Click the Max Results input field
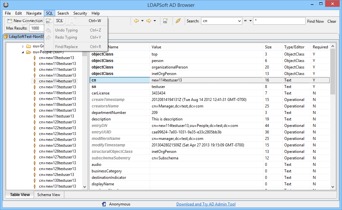This screenshot has width=342, height=210. pyautogui.click(x=37, y=28)
